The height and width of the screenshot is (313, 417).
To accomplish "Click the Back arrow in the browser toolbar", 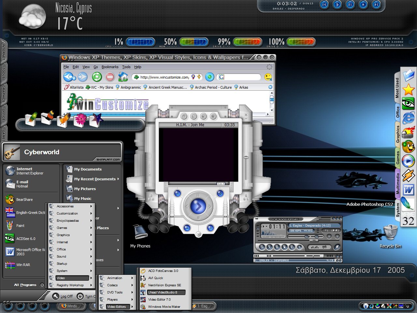I will [69, 77].
